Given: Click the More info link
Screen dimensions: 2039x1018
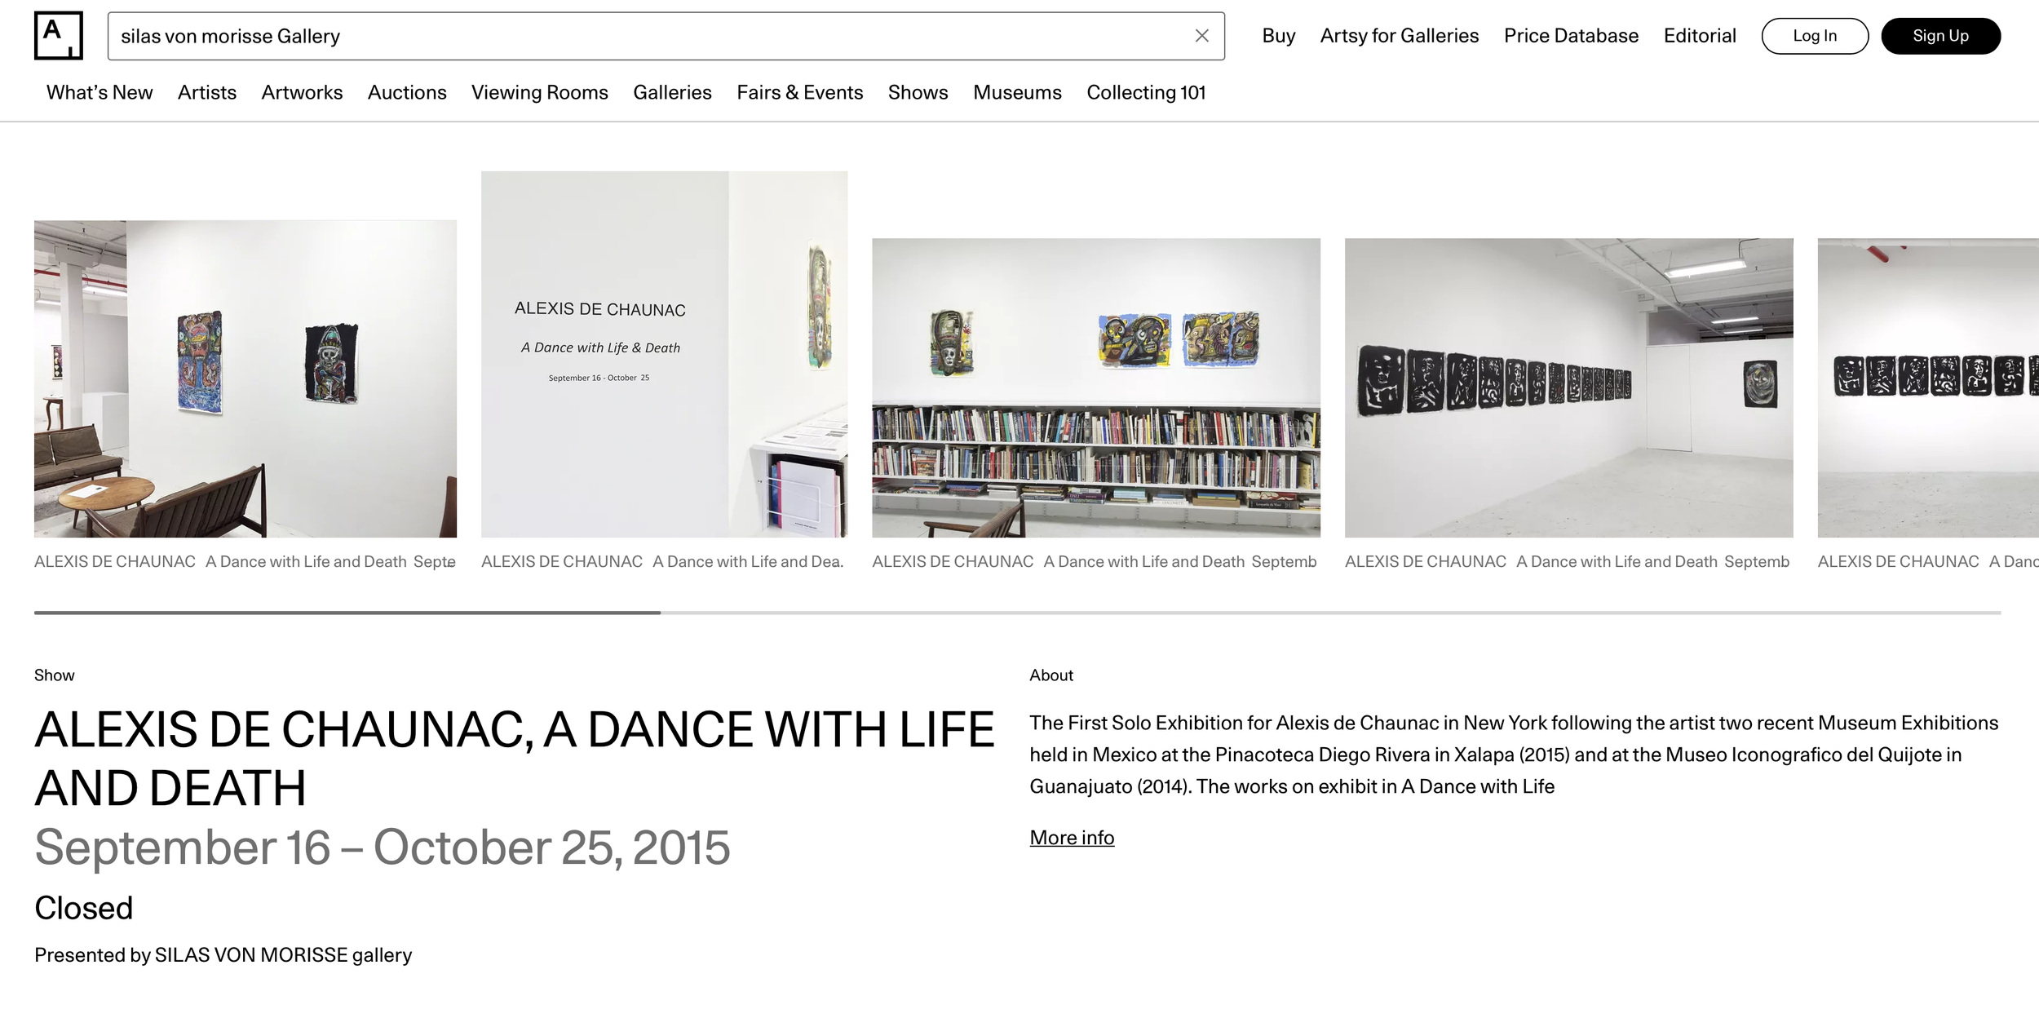Looking at the screenshot, I should [x=1072, y=838].
